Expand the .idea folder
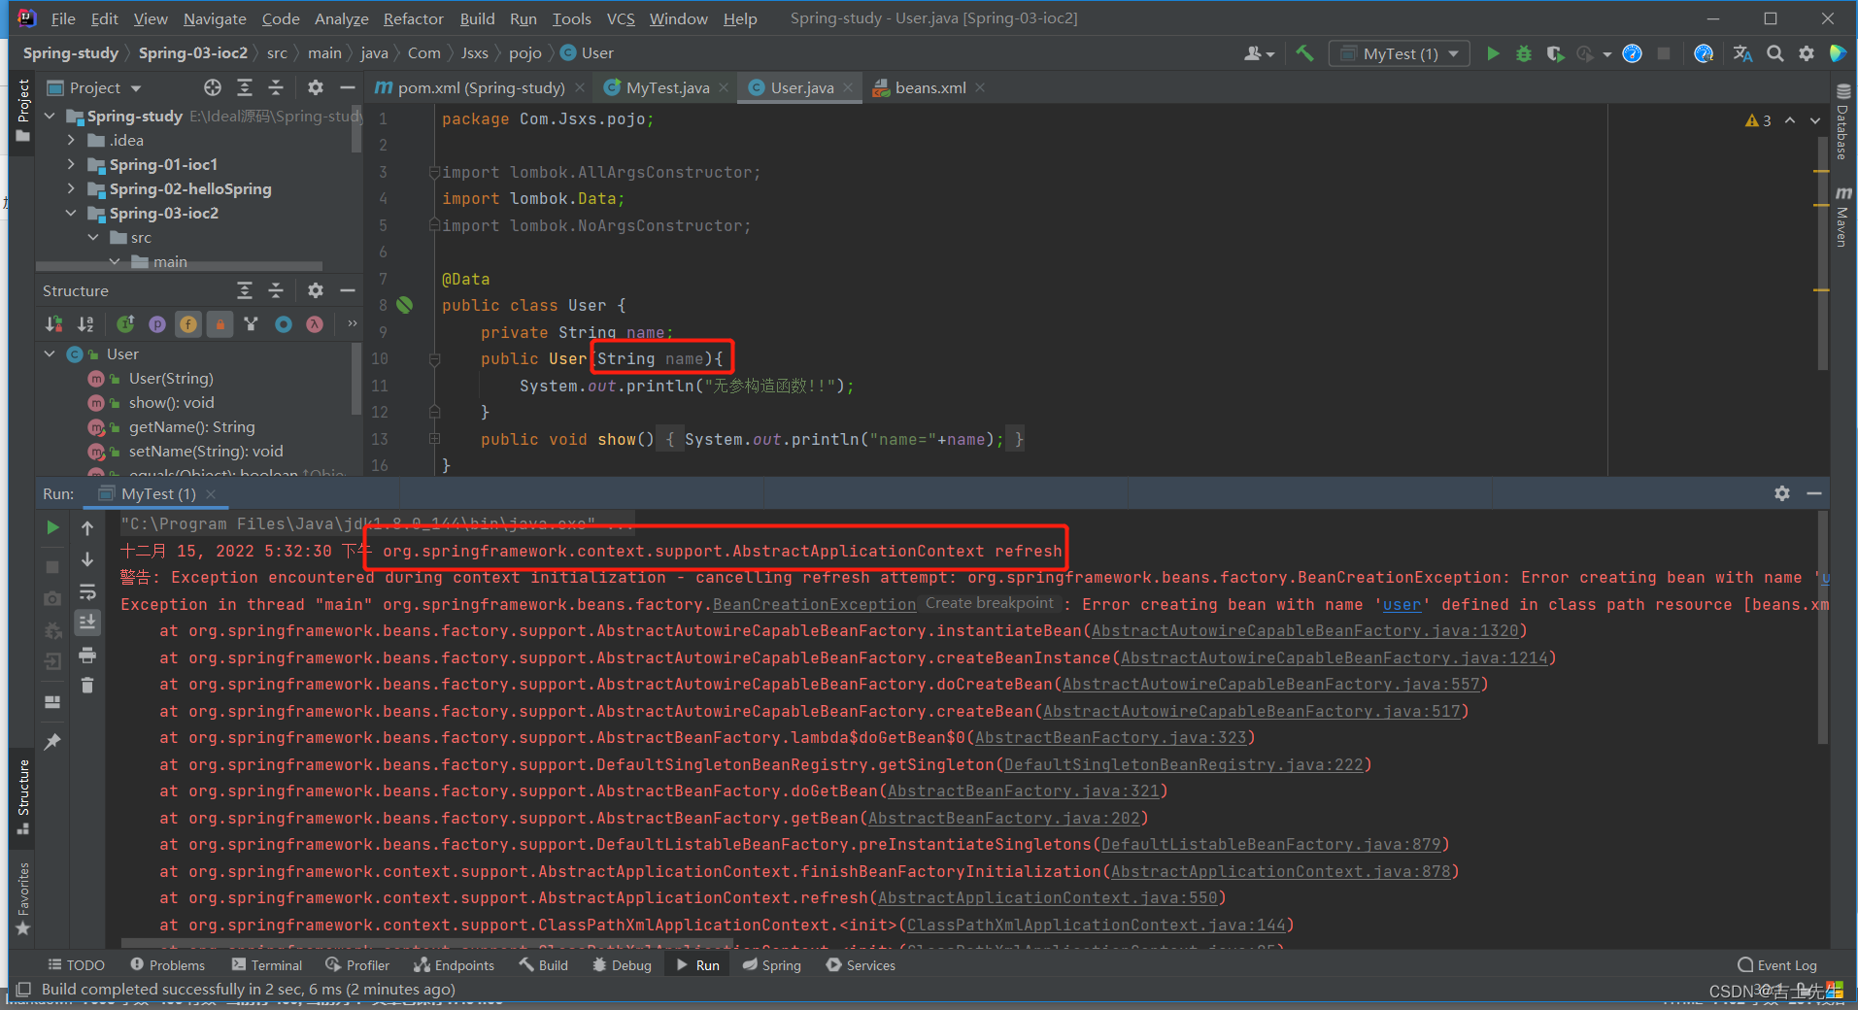1858x1010 pixels. pos(71,140)
